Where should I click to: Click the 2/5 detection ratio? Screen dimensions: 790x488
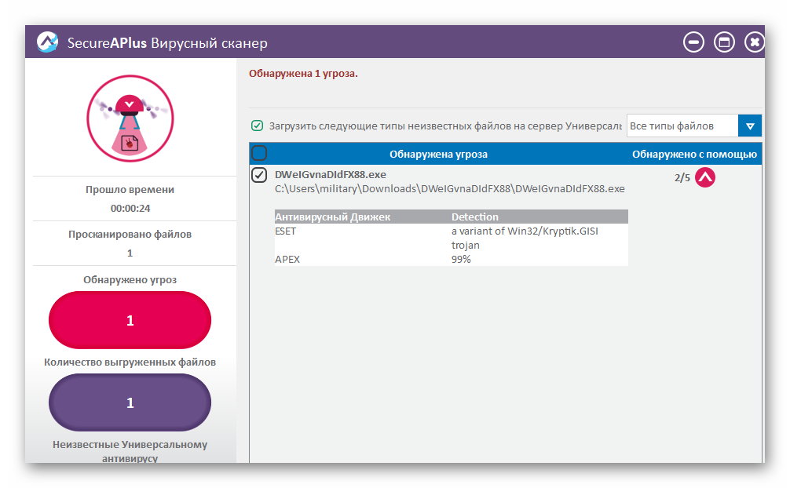click(x=682, y=177)
